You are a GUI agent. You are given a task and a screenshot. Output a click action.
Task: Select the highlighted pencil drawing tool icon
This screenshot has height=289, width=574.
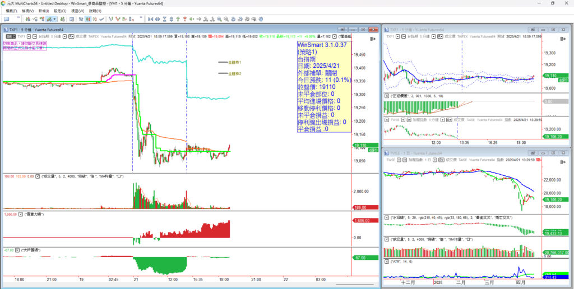(x=49, y=18)
